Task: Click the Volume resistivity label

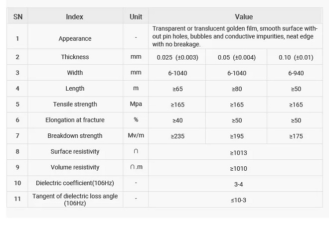Action: click(75, 167)
